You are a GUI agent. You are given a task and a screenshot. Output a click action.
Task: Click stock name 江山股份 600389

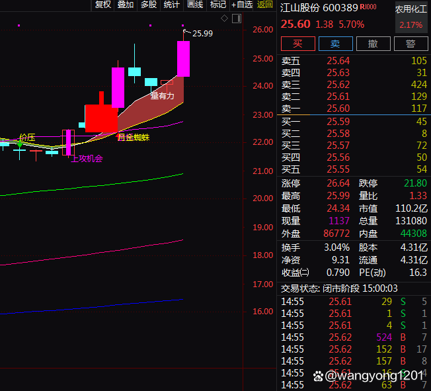319,8
